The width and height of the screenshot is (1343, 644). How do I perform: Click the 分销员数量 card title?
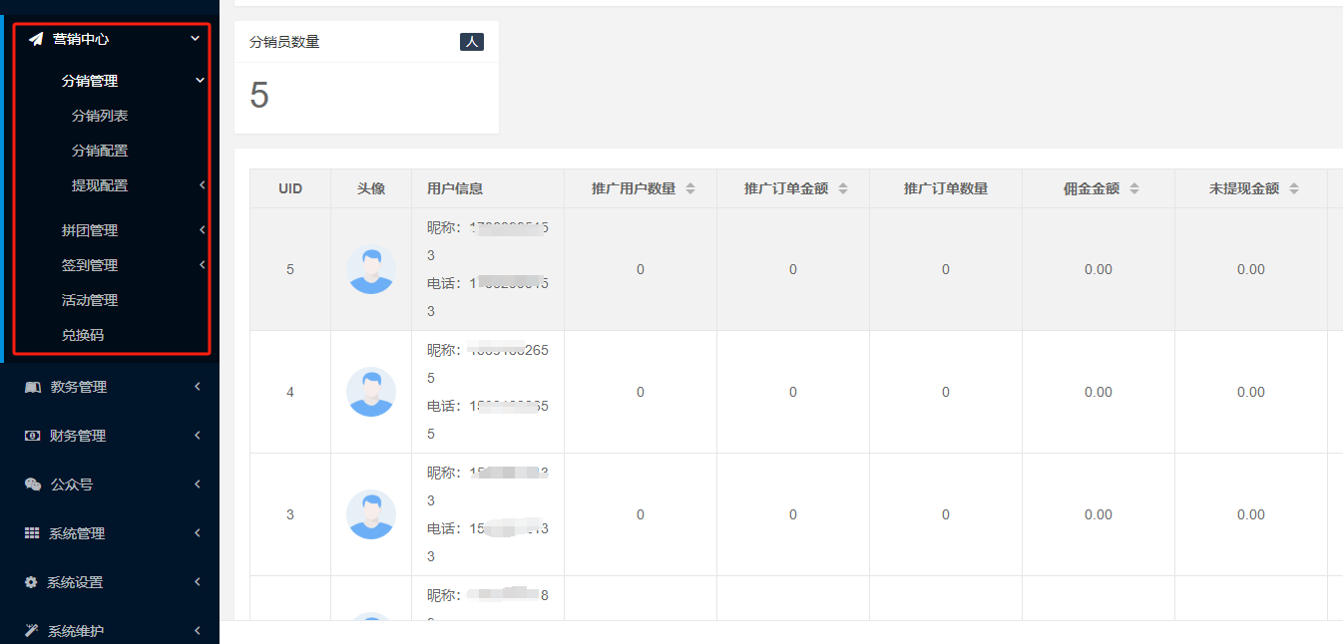coord(284,42)
